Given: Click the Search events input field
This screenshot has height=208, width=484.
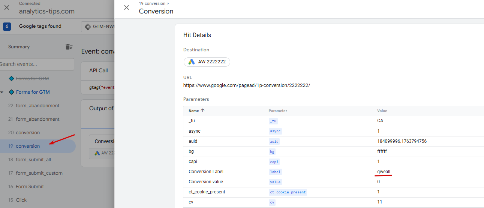Looking at the screenshot, I should 37,64.
